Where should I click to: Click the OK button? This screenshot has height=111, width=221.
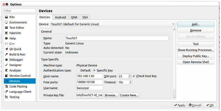[x=210, y=105]
